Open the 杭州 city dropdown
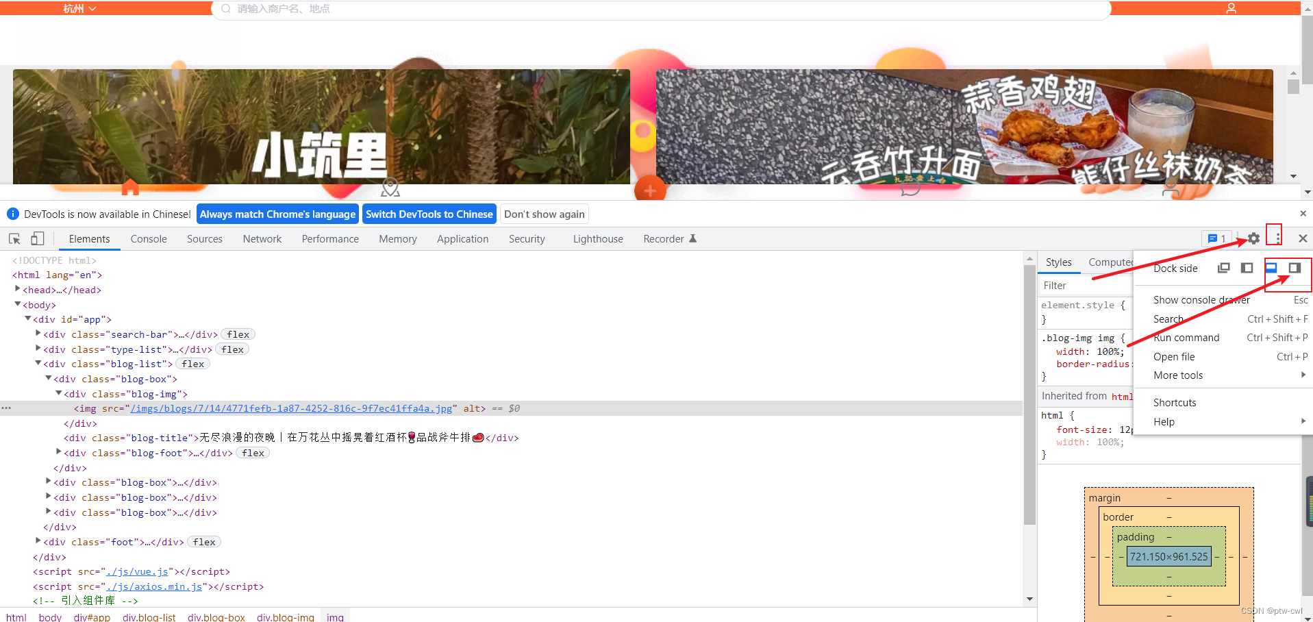 click(79, 8)
